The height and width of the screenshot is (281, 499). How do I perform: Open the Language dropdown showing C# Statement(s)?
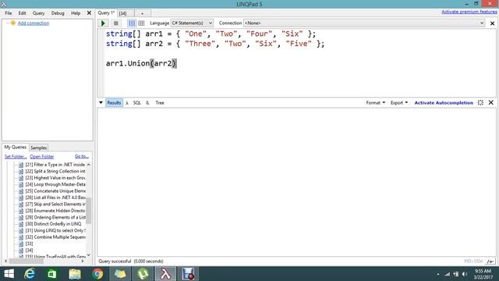pos(192,23)
